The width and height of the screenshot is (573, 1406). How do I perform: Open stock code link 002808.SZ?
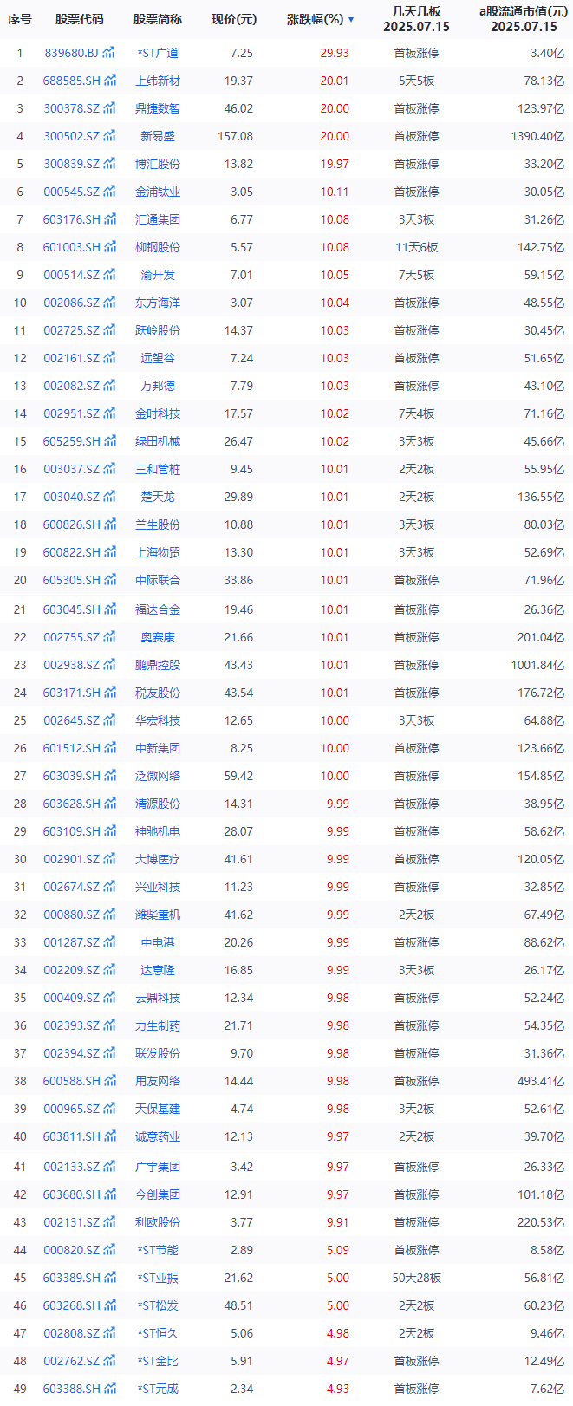tap(72, 1333)
